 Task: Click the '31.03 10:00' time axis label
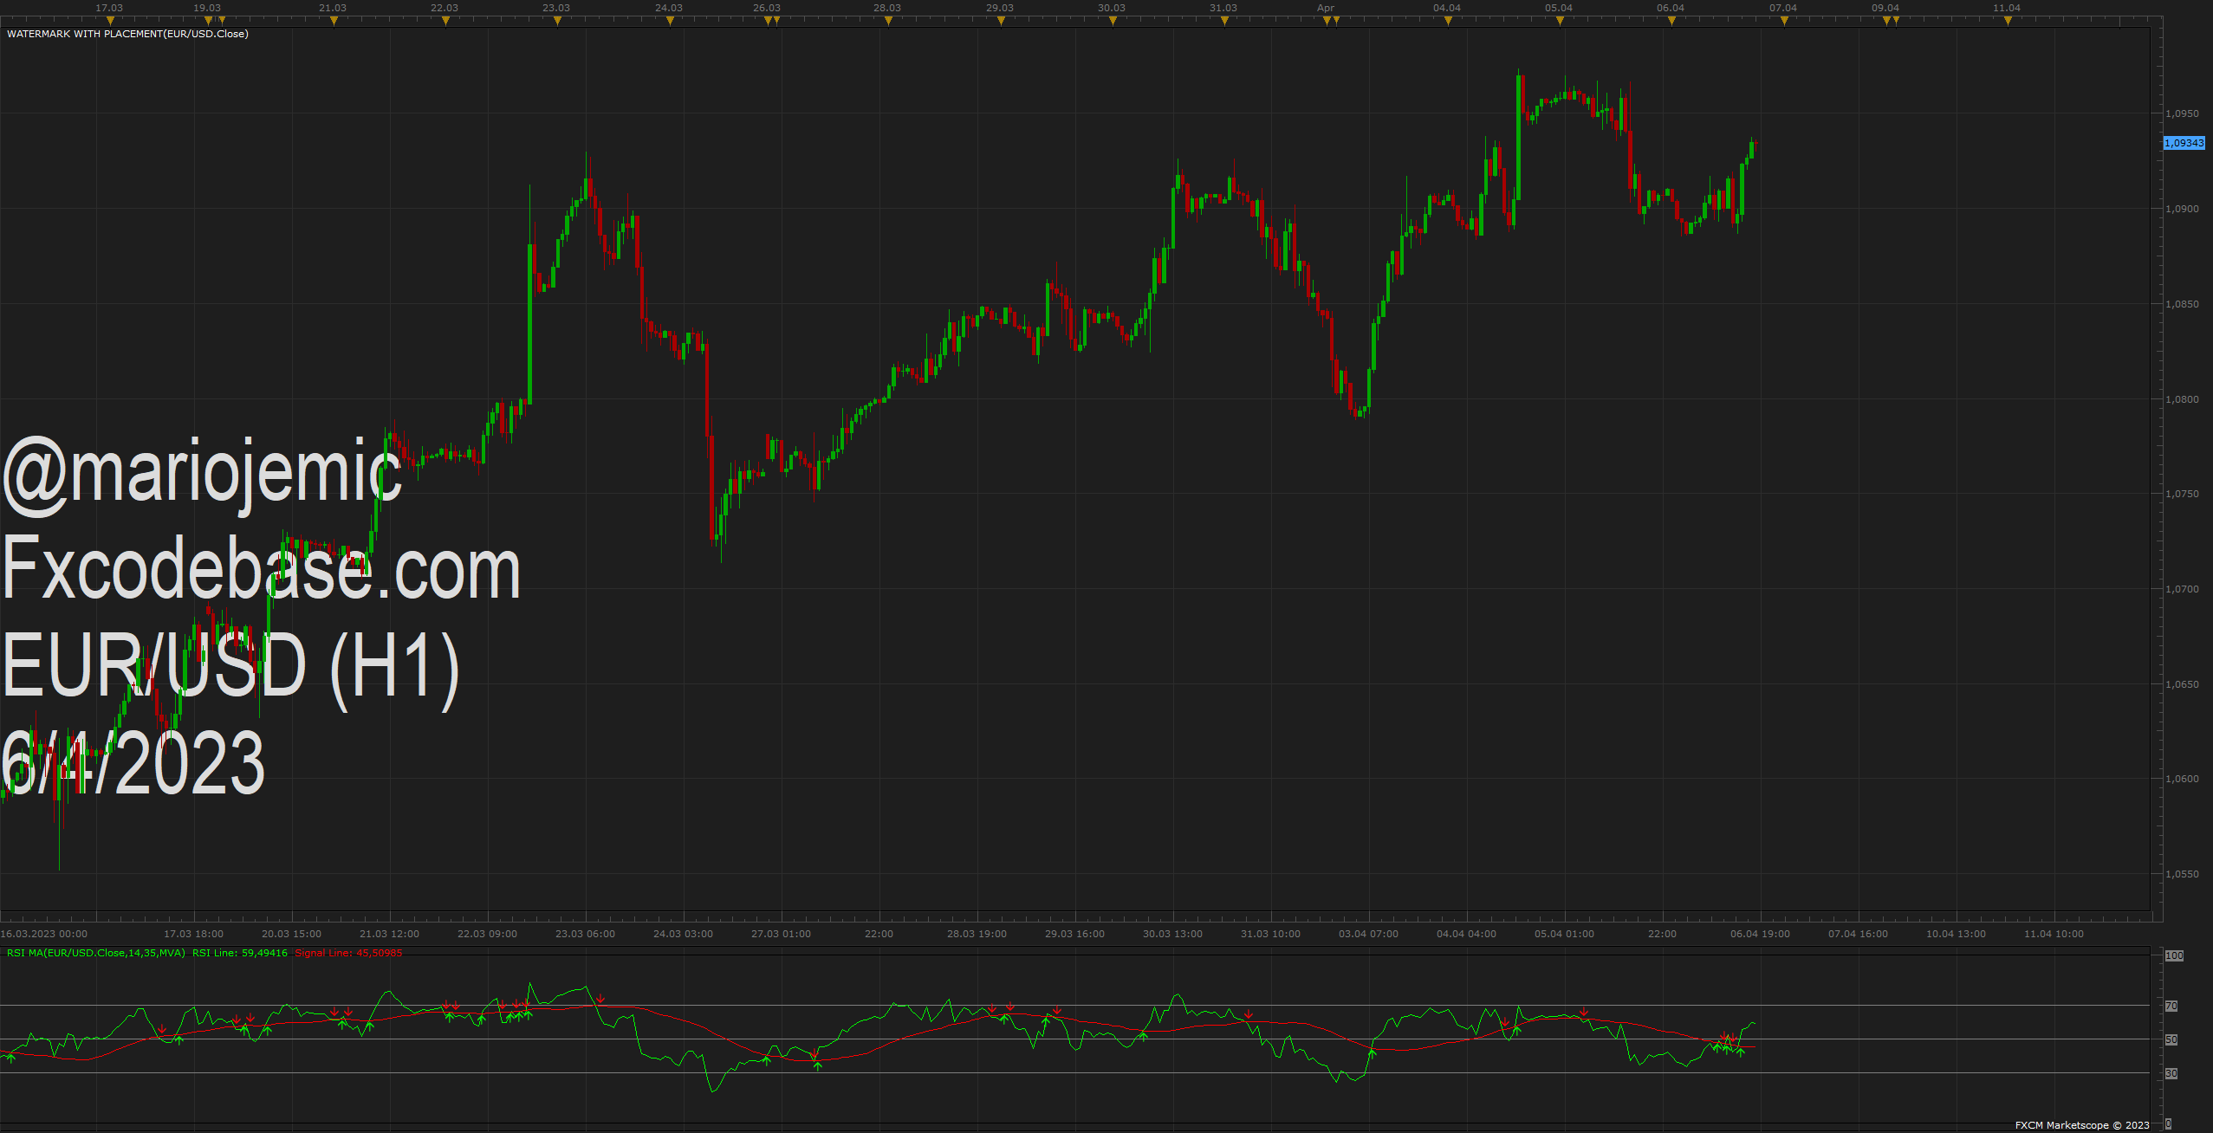coord(1271,934)
